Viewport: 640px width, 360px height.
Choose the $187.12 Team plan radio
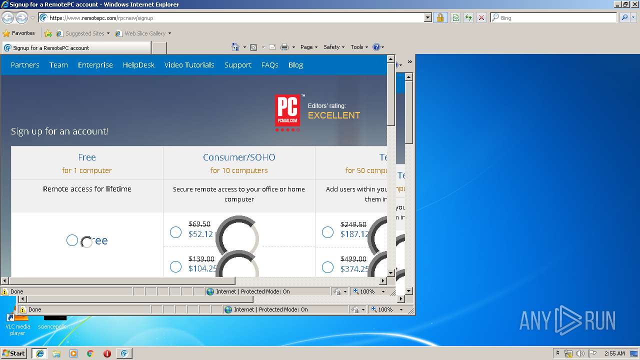(327, 232)
